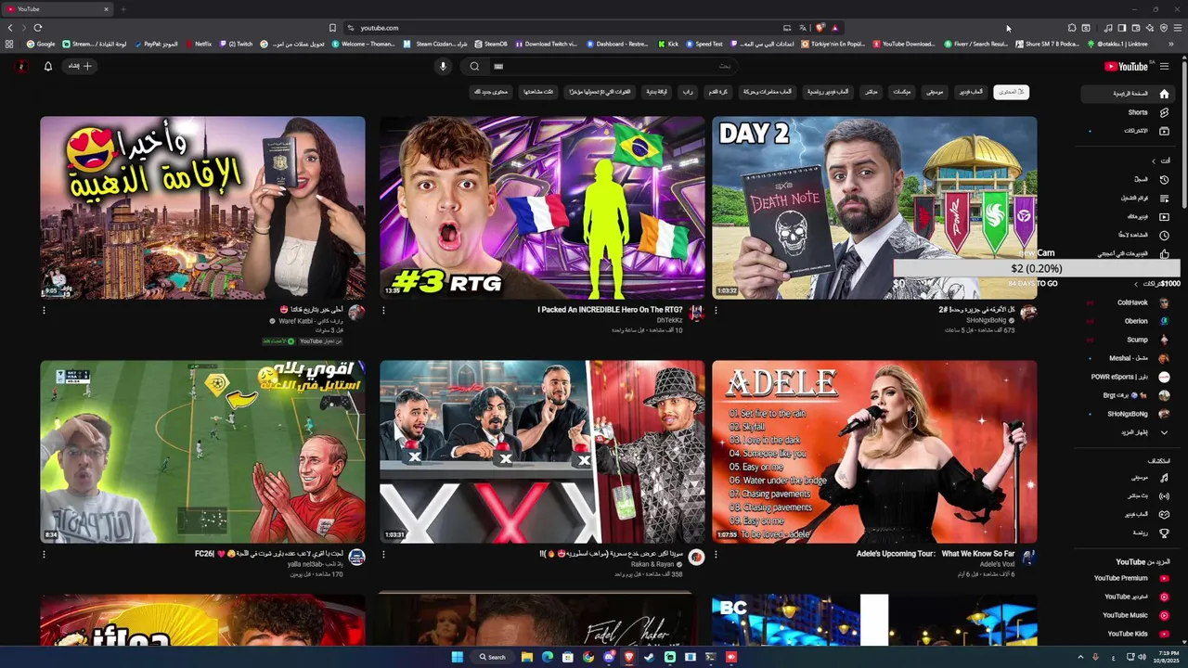Open the taskbar volume icon
Viewport: 1188px width, 668px height.
(x=1142, y=657)
